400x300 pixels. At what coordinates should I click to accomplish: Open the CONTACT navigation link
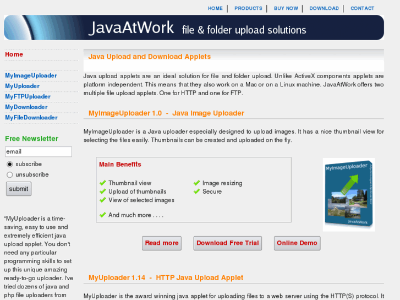click(x=362, y=8)
